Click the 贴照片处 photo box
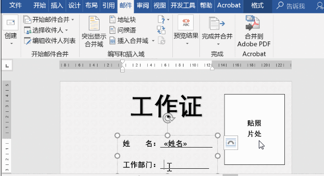The image size is (324, 176). coord(254,129)
